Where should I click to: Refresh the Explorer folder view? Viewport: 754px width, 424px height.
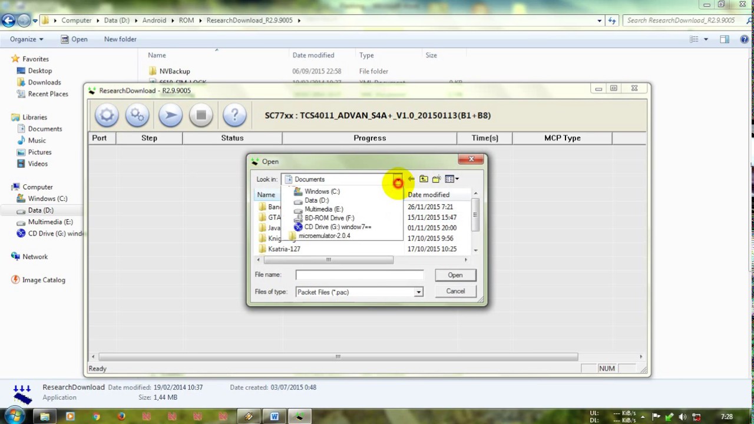pos(612,21)
